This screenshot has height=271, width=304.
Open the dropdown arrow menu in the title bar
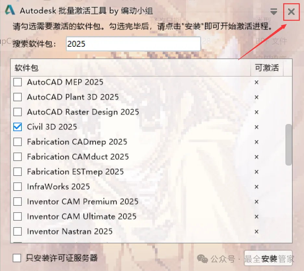[x=273, y=12]
